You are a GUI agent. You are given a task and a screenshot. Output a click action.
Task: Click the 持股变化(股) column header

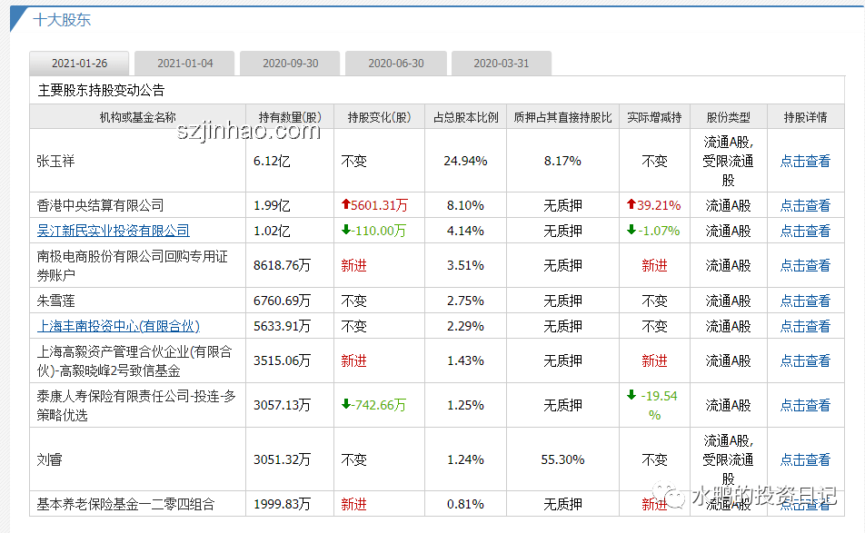click(379, 117)
